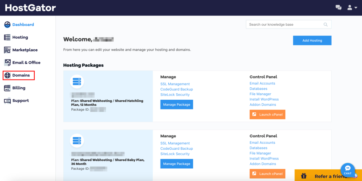Click the Billing card icon in sidebar
This screenshot has height=181, width=362.
7,88
